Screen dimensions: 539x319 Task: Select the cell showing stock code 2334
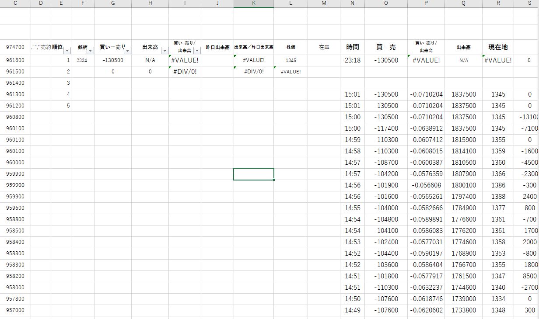pos(82,60)
